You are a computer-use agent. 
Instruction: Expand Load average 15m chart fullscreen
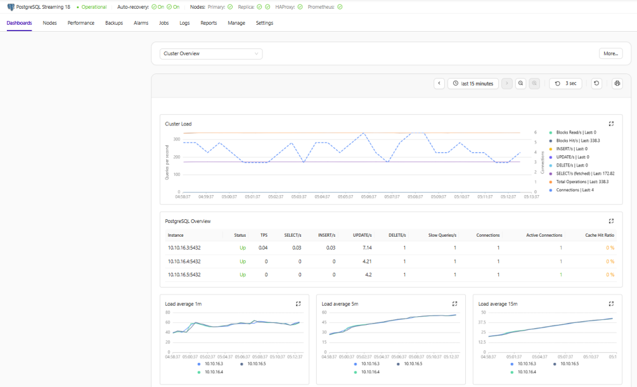[611, 304]
